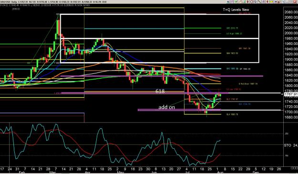Select the green level line near 2020
The height and width of the screenshot is (174, 298).
click(203, 28)
